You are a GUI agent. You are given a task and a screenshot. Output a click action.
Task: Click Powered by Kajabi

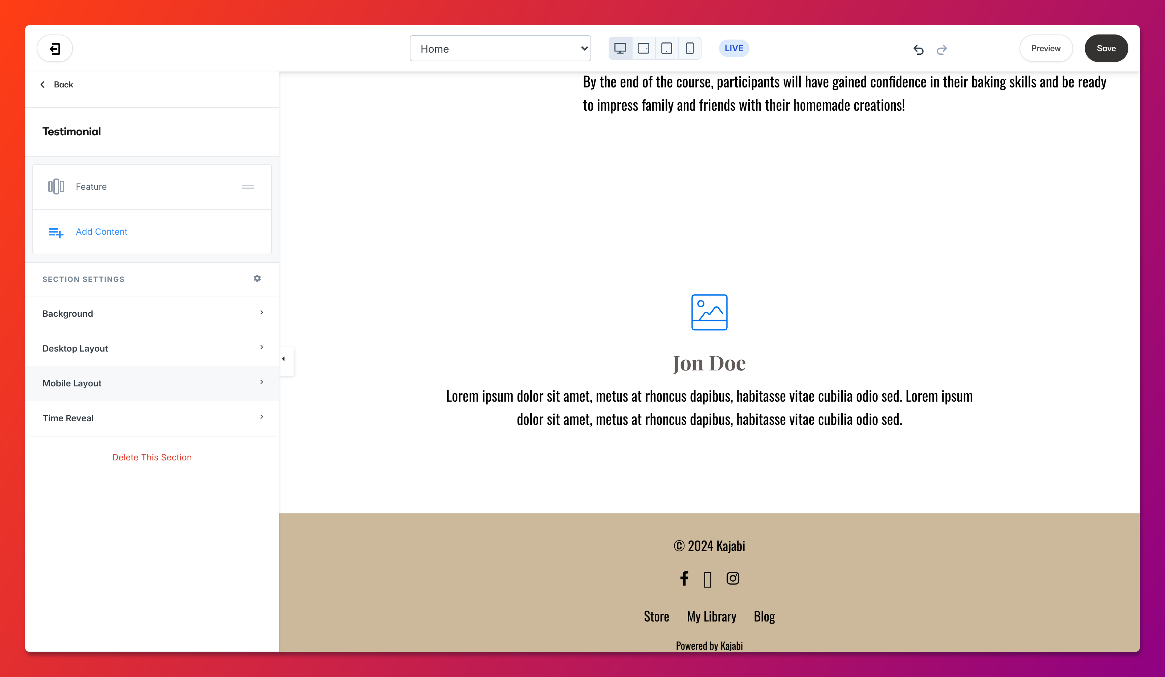pos(709,645)
